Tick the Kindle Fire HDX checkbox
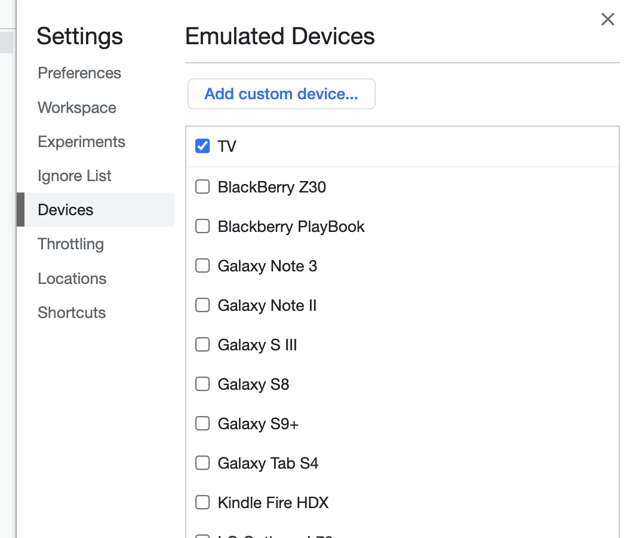The height and width of the screenshot is (538, 633). [x=203, y=503]
